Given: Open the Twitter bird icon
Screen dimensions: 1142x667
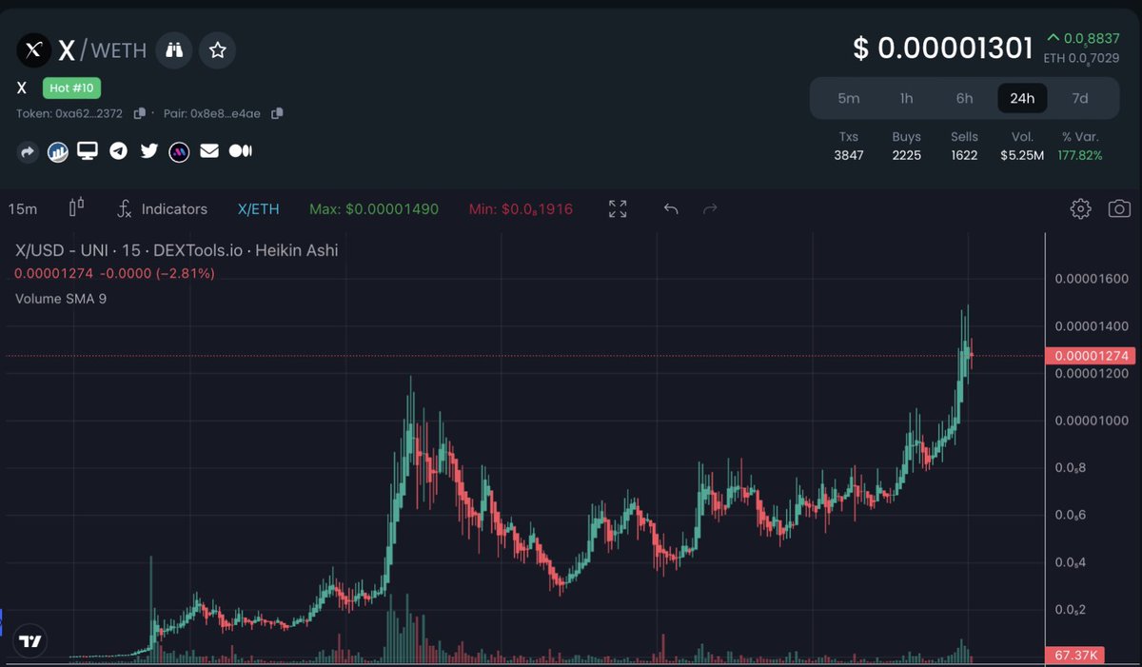Looking at the screenshot, I should coord(148,150).
